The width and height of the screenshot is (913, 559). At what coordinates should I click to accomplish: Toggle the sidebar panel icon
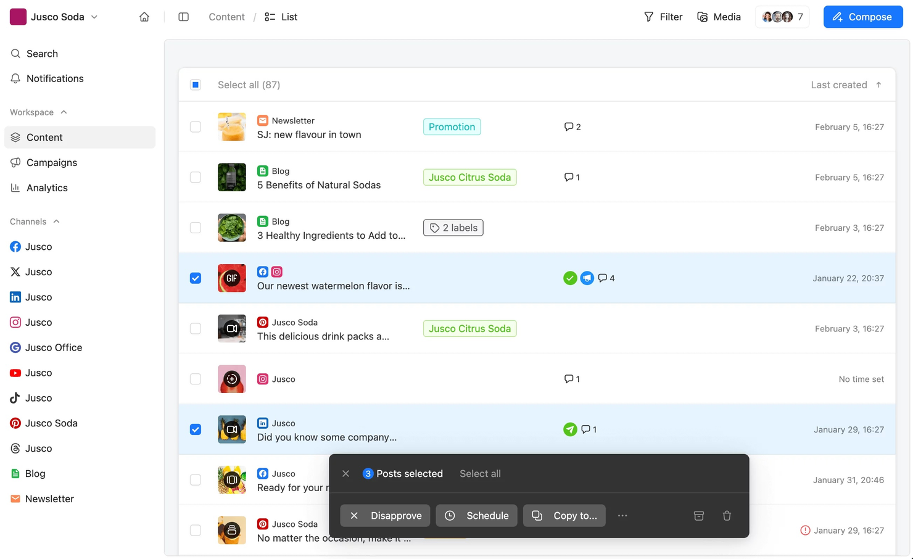183,17
